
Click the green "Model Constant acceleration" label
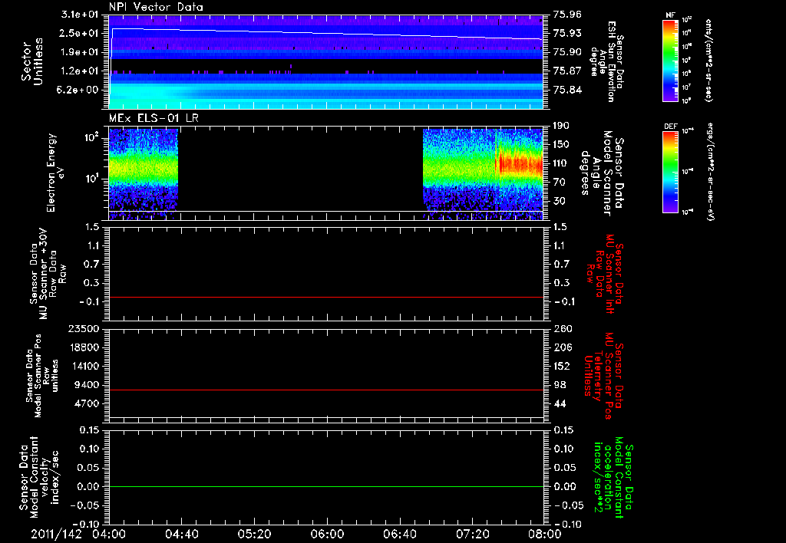[613, 478]
